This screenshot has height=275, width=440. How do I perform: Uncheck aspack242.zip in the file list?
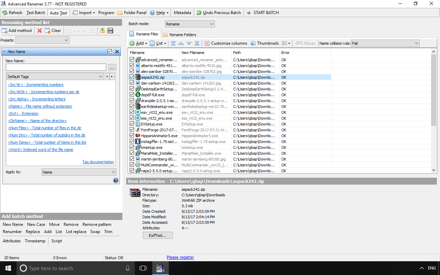pyautogui.click(x=132, y=77)
